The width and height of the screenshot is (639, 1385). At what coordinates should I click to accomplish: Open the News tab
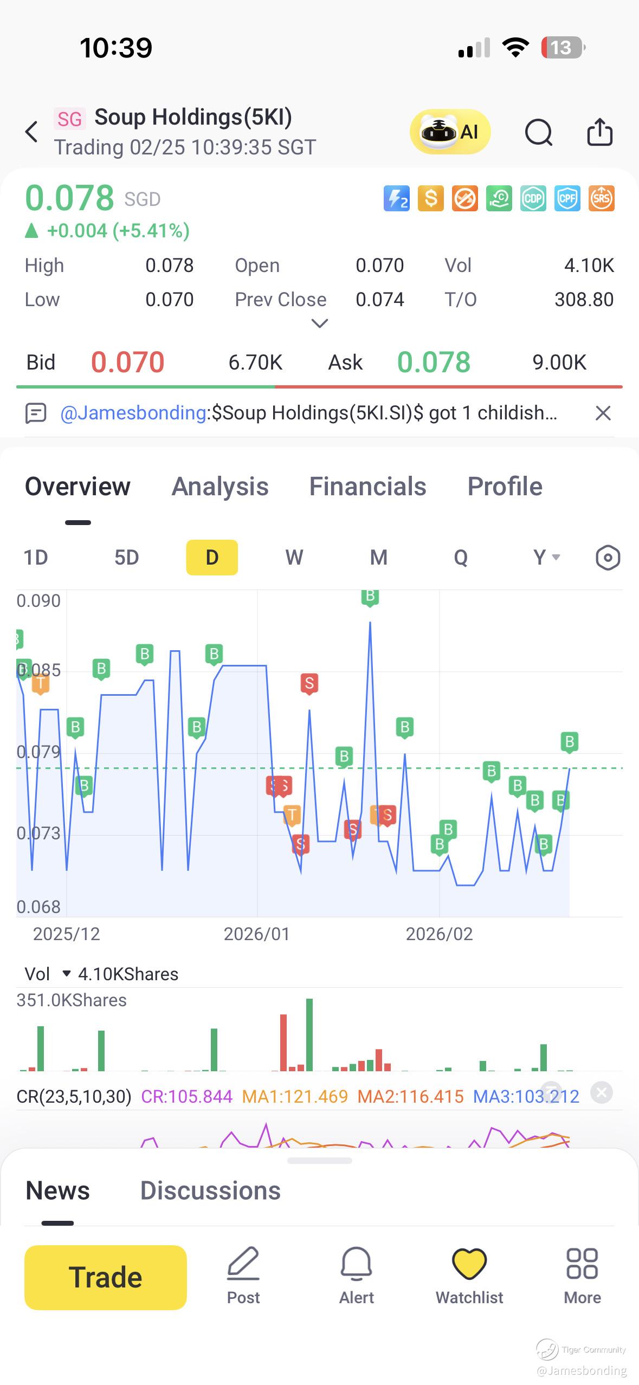pos(57,1190)
